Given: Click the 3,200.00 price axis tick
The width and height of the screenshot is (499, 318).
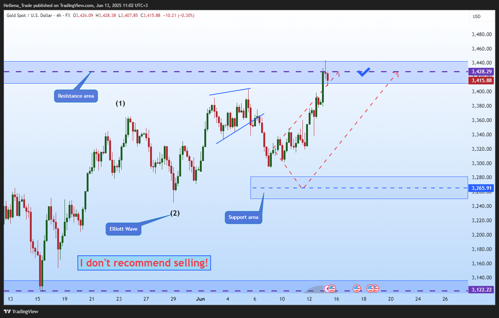Looking at the screenshot, I should (482, 235).
